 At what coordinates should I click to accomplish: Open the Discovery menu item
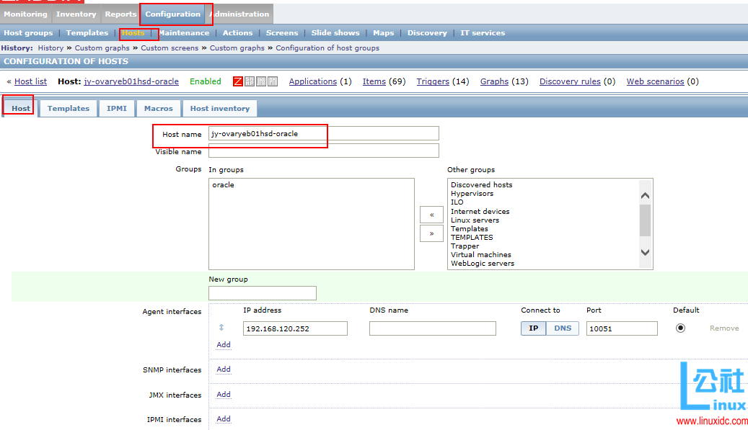(x=427, y=32)
